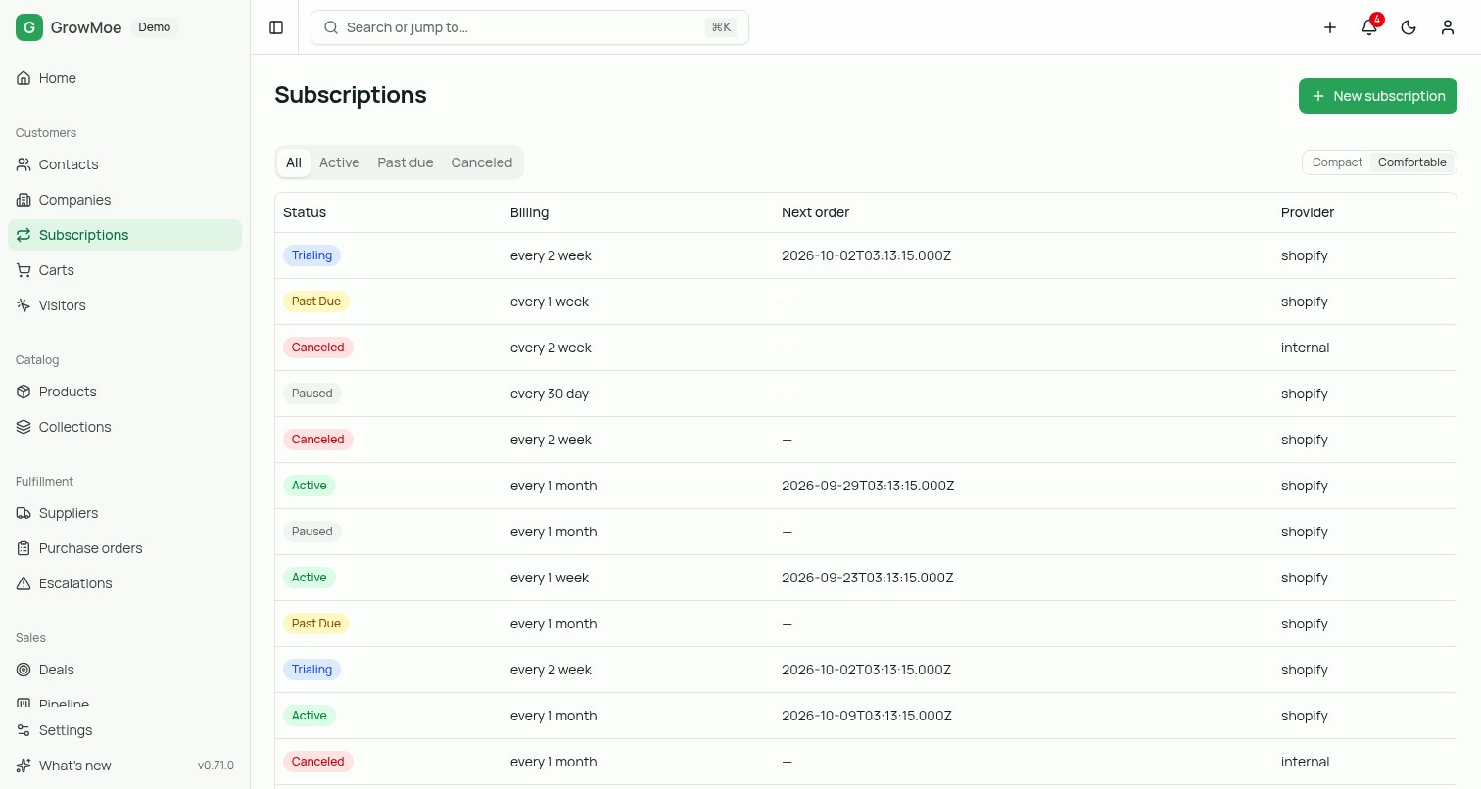1481x789 pixels.
Task: Click the Contacts people icon
Action: click(24, 164)
